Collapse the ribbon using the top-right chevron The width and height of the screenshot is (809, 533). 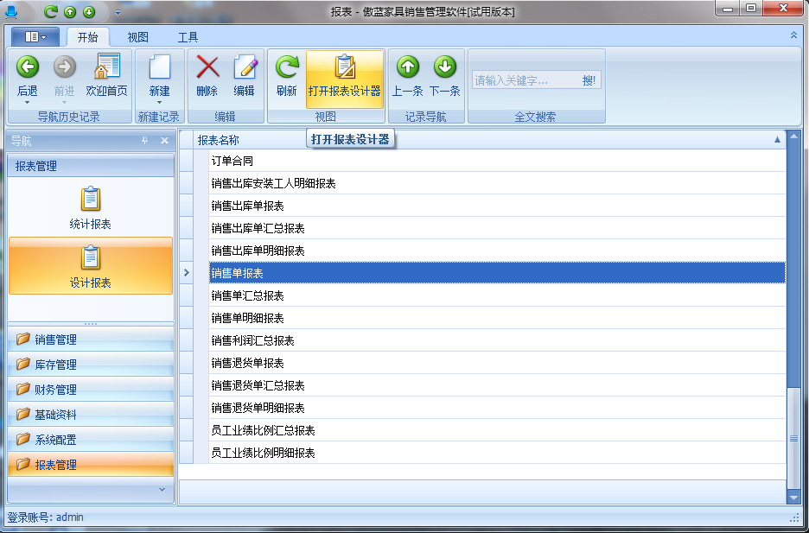793,35
